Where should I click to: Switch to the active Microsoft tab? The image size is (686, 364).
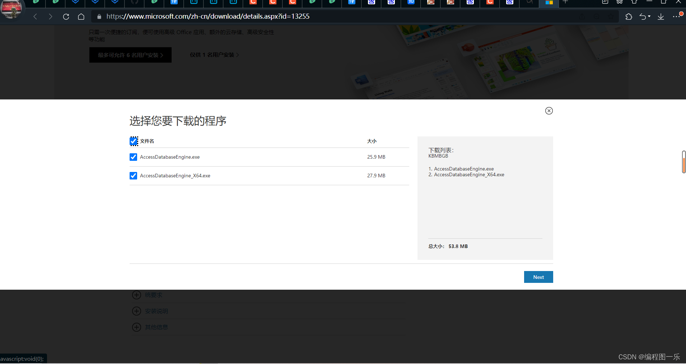point(549,3)
